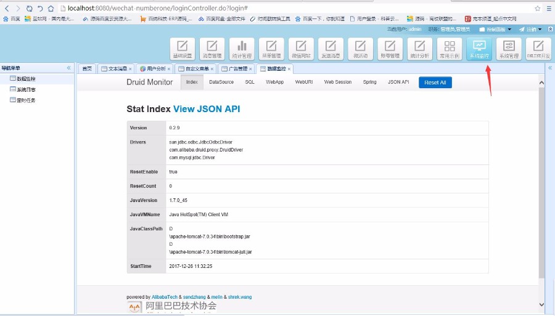Click the Reset All button
555x316 pixels.
[x=435, y=83]
